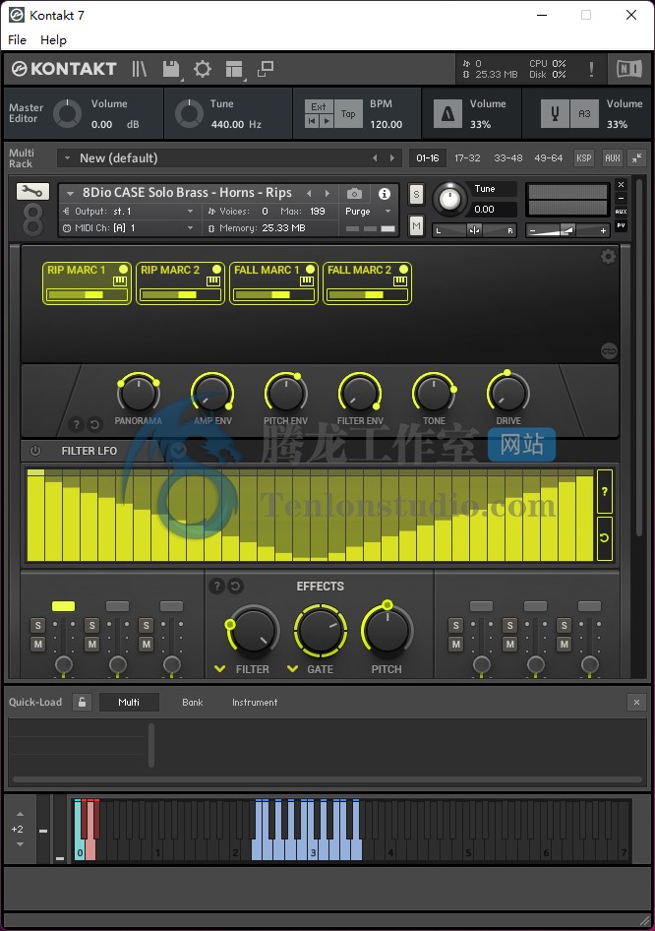This screenshot has height=931, width=655.
Task: Minimize the instrument header
Action: tap(621, 199)
